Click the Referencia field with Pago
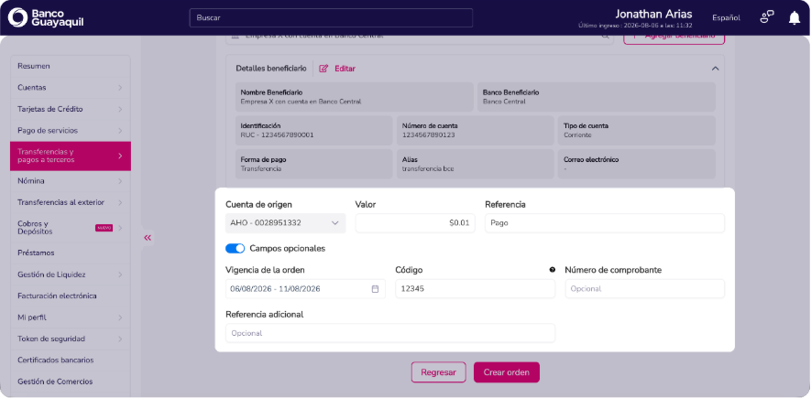Screen dimensions: 811x398 tap(605, 223)
